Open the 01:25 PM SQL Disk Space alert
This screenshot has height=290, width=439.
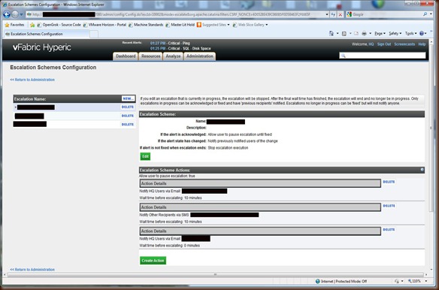pos(180,48)
